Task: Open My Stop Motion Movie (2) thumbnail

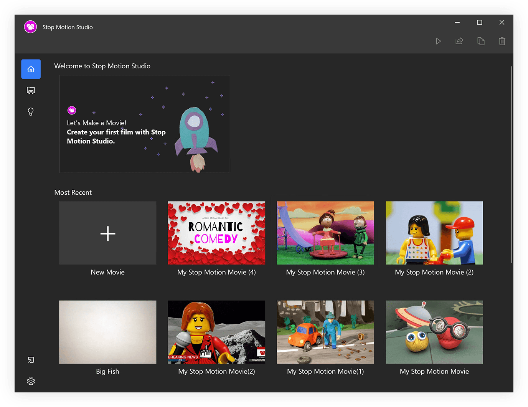Action: [x=434, y=233]
